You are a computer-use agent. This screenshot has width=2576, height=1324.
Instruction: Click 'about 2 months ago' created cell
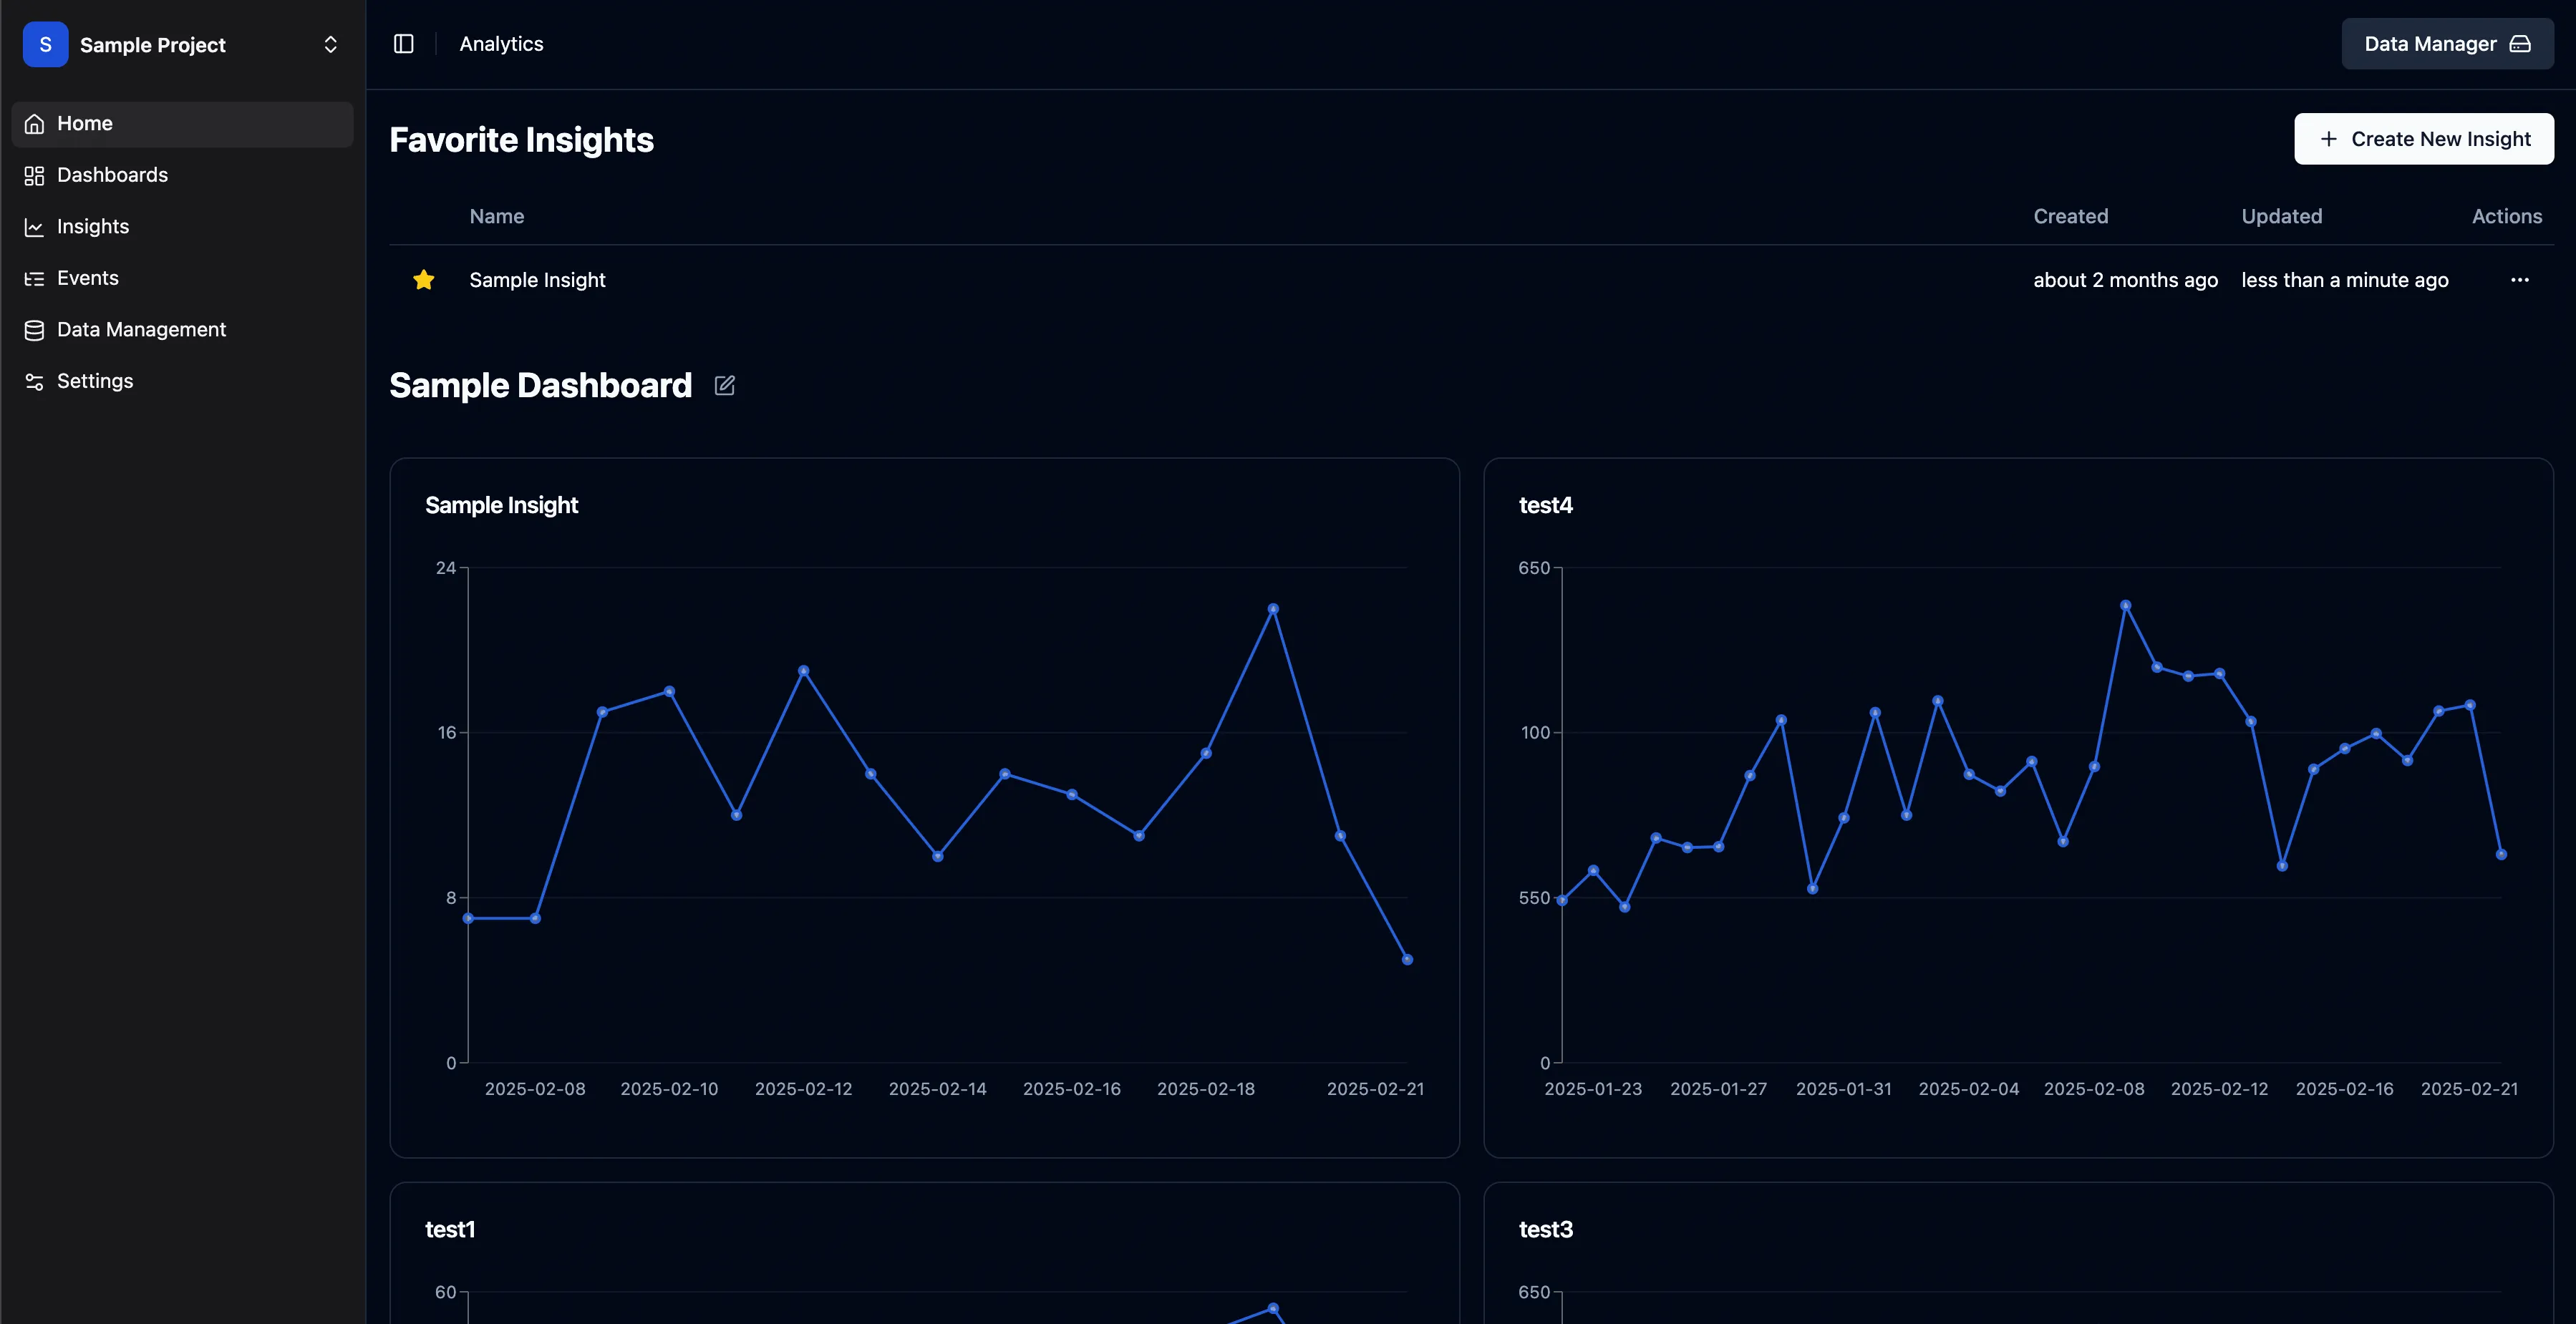(x=2126, y=280)
